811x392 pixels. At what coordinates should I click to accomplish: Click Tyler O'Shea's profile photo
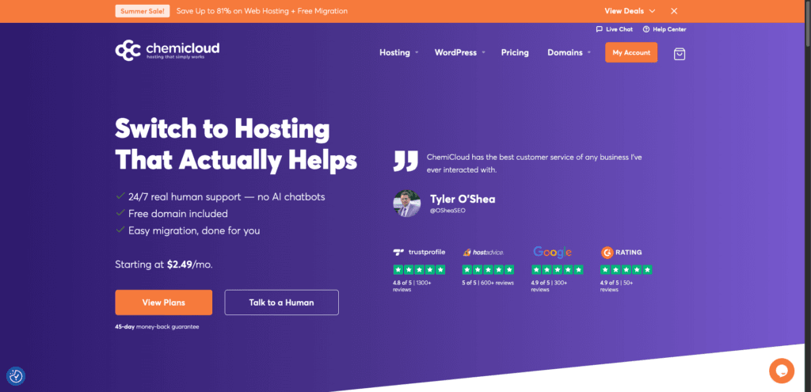(x=407, y=204)
